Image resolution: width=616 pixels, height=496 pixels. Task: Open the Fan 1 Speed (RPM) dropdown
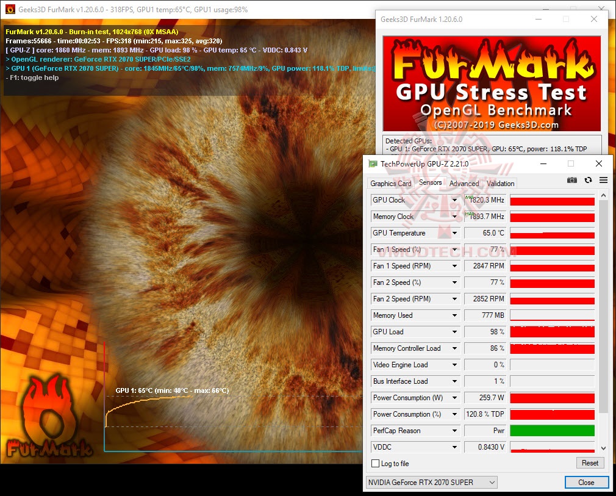[454, 266]
